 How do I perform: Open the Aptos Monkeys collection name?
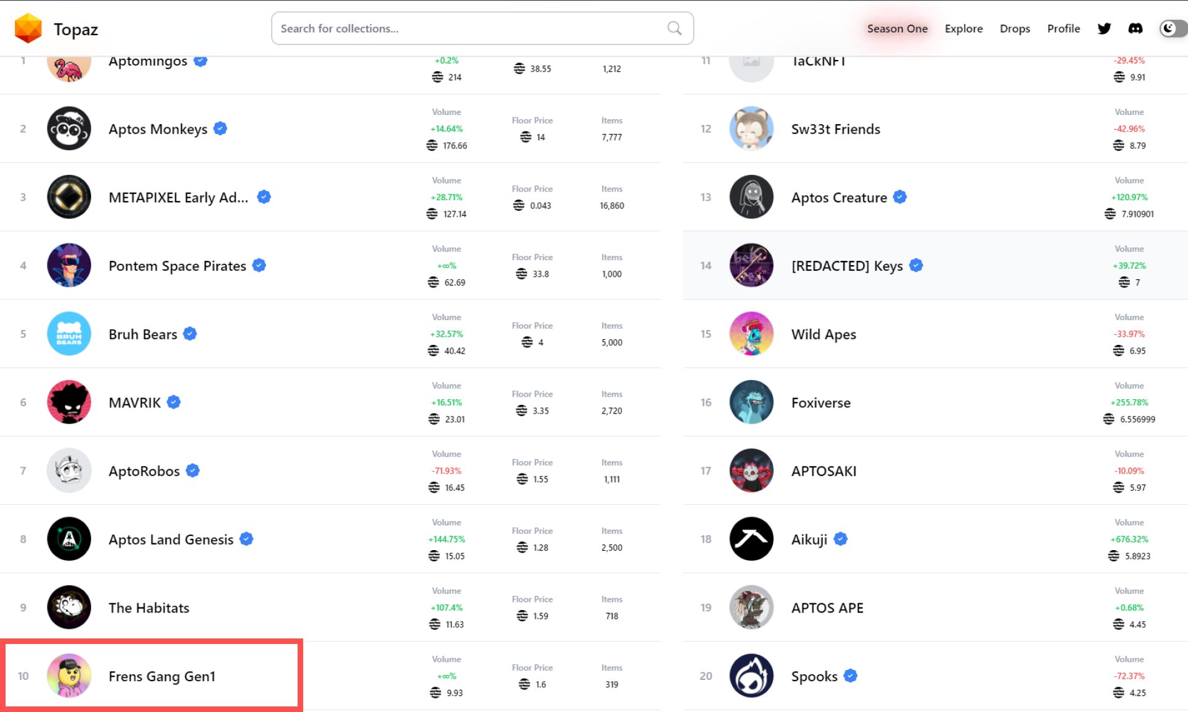(x=158, y=129)
